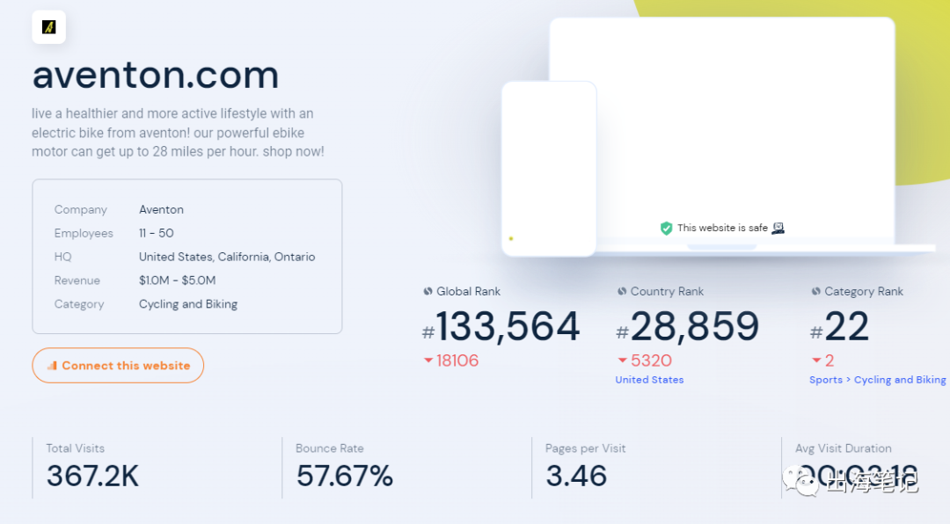Click the site description paragraph
Viewport: 950px width, 524px height.
(178, 133)
